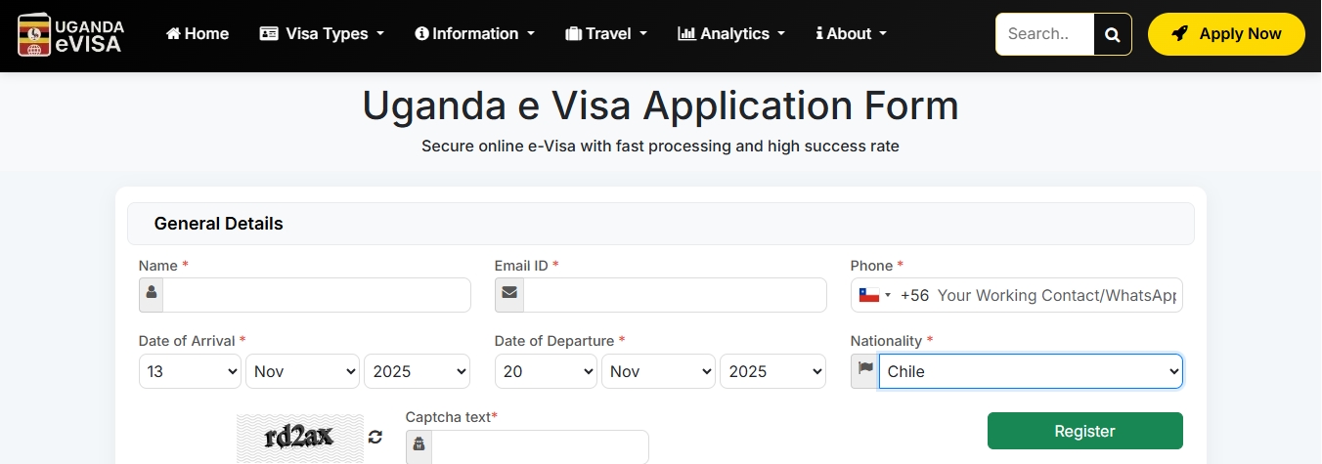This screenshot has width=1322, height=464.
Task: Click into the Search box
Action: click(1043, 34)
